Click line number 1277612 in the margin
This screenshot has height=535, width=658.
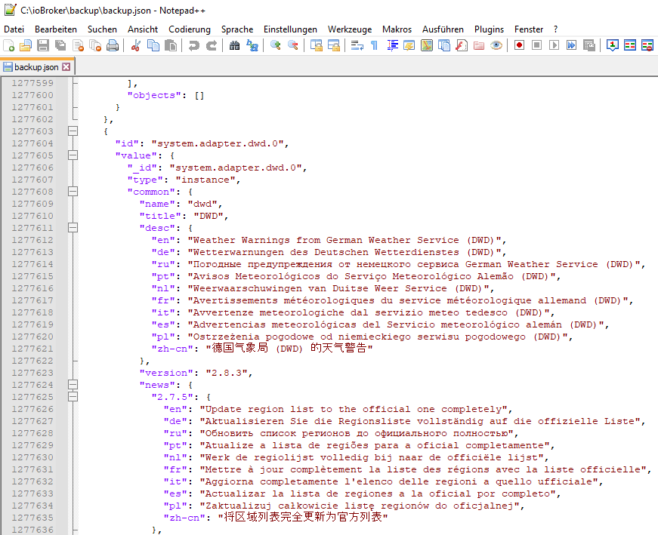(32, 240)
